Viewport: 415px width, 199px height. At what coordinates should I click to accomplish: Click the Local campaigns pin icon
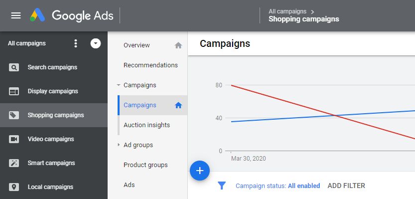point(14,187)
